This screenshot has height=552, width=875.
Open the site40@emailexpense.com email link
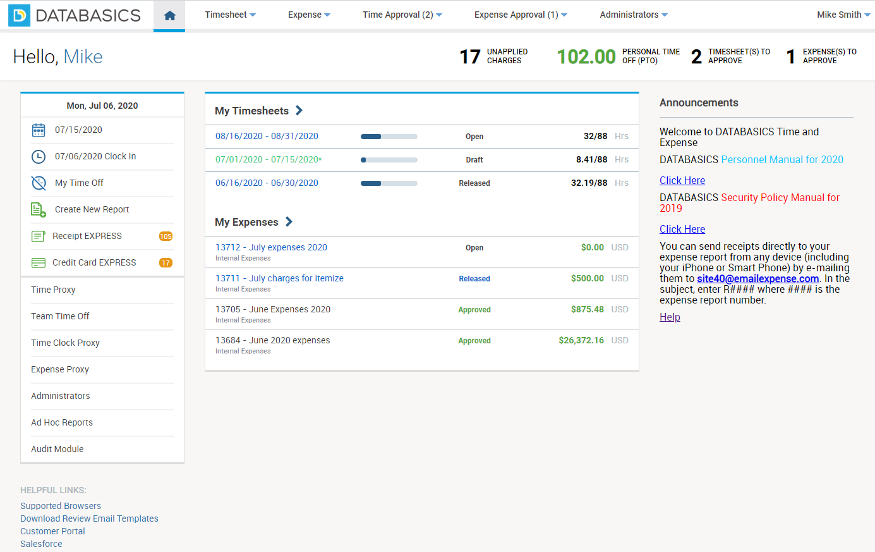(x=757, y=279)
